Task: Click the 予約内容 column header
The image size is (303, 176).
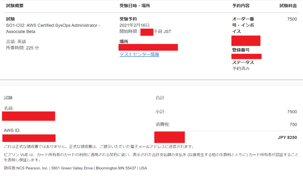Action: pyautogui.click(x=241, y=6)
